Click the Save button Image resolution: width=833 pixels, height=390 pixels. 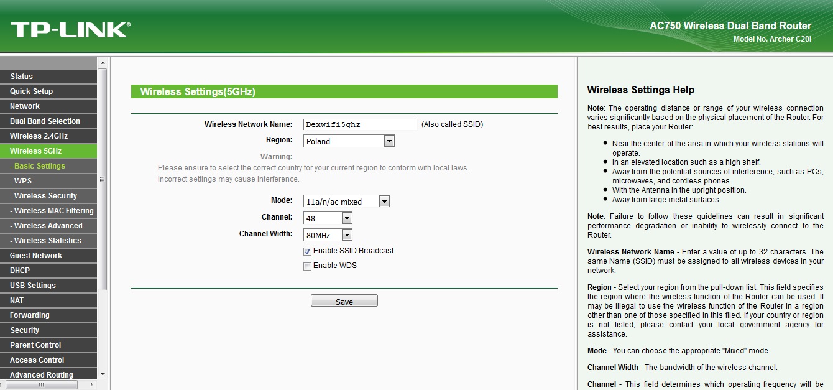click(344, 301)
